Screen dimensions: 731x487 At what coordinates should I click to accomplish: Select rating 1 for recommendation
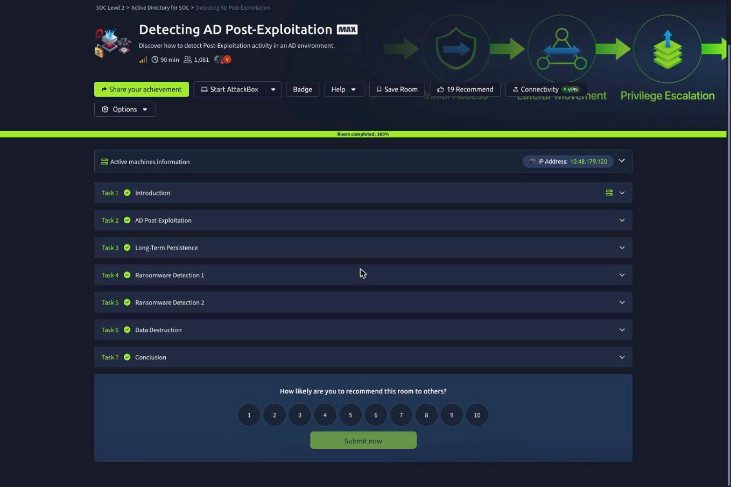[249, 415]
